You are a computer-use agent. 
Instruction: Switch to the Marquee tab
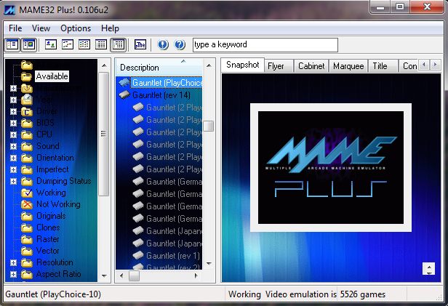click(x=348, y=66)
